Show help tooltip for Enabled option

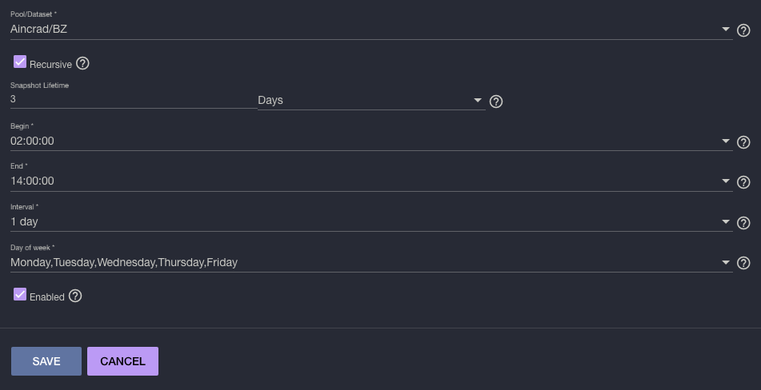click(75, 296)
